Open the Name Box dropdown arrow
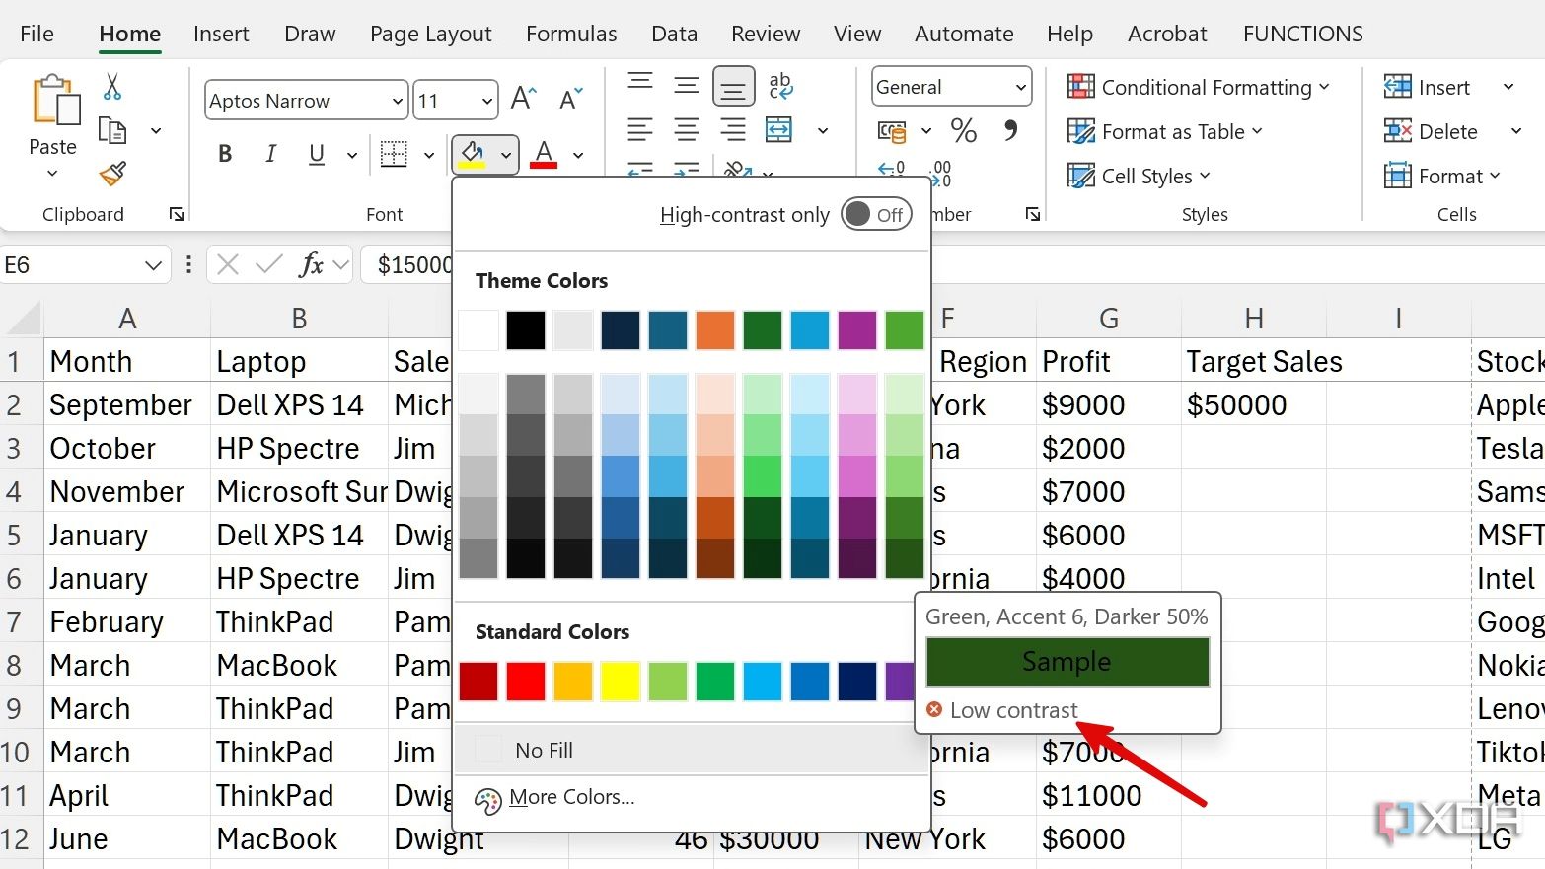 pyautogui.click(x=152, y=265)
